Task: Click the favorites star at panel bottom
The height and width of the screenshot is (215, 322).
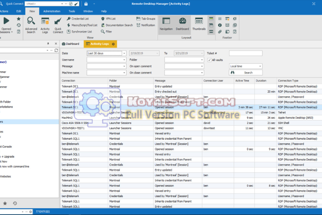Action: tap(5, 203)
